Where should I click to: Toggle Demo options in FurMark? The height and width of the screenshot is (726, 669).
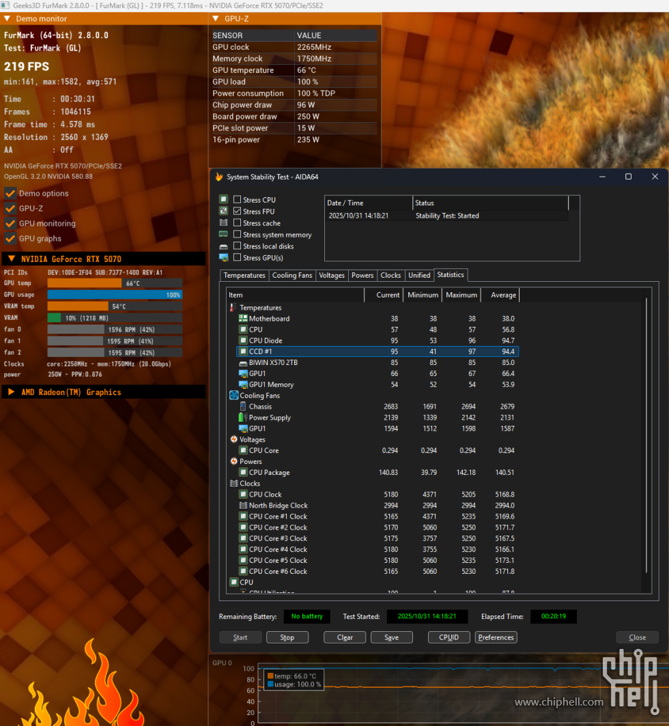(10, 193)
